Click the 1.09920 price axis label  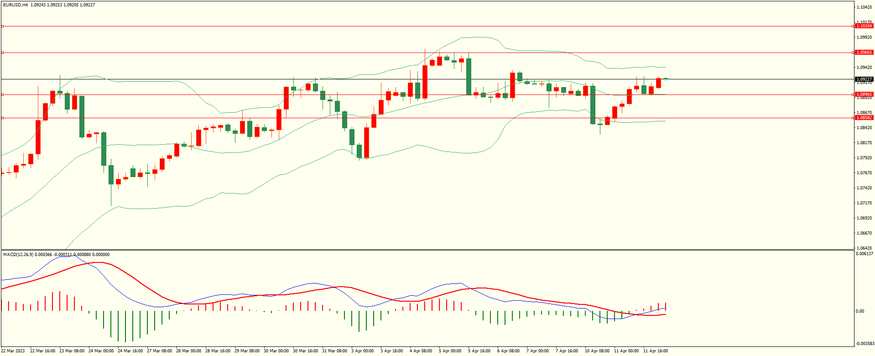click(x=864, y=37)
